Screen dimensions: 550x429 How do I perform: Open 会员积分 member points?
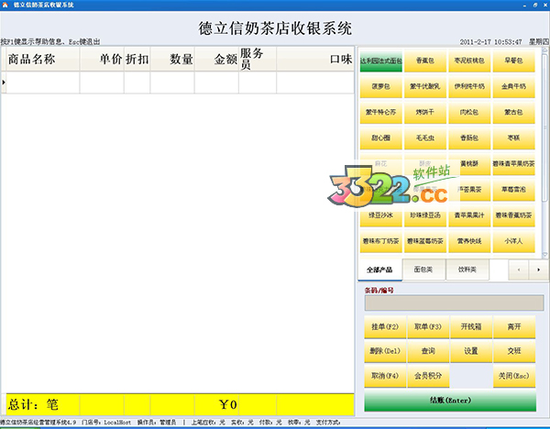pyautogui.click(x=428, y=376)
